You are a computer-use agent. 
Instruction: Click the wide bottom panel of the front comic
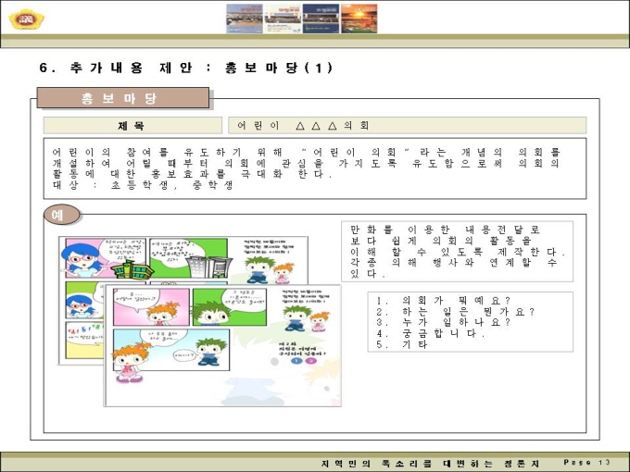click(x=171, y=350)
